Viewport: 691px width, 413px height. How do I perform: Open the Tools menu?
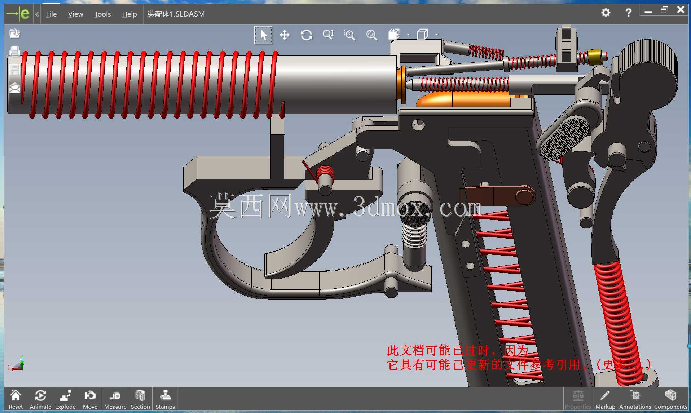pos(102,14)
